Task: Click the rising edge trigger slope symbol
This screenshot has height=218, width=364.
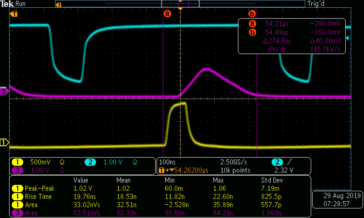Action: tap(289, 162)
